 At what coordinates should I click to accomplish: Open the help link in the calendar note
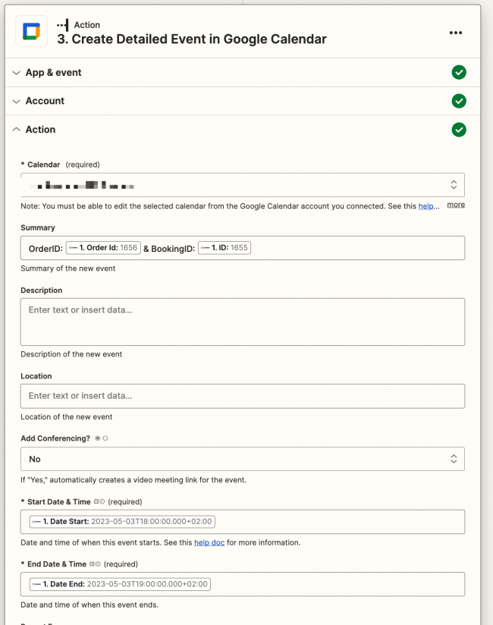pos(428,206)
